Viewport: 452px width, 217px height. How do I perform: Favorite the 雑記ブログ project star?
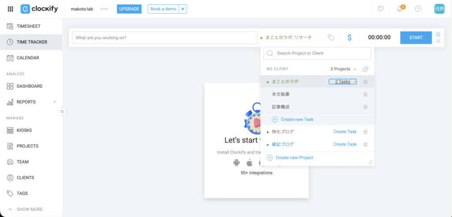365,144
